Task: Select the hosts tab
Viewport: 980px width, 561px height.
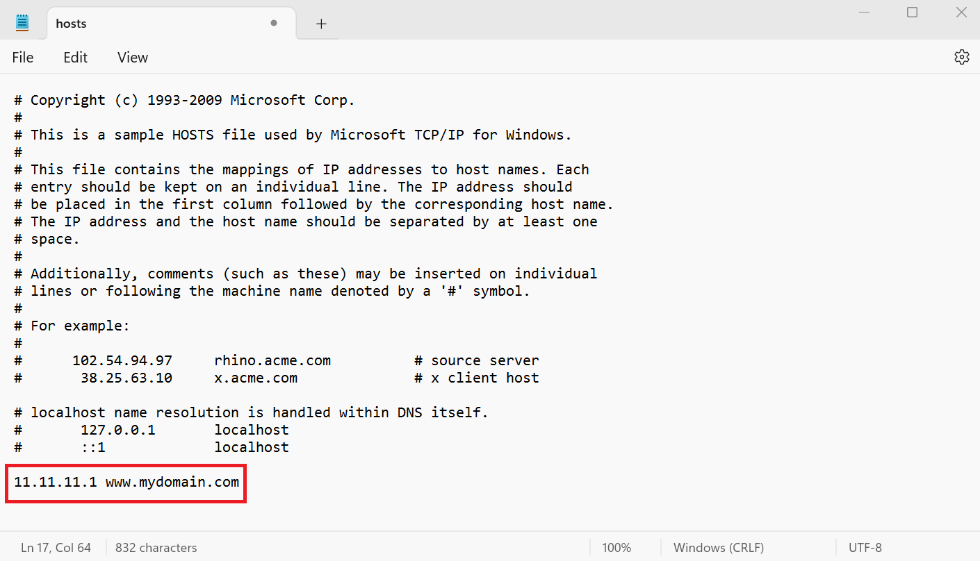Action: (125, 23)
